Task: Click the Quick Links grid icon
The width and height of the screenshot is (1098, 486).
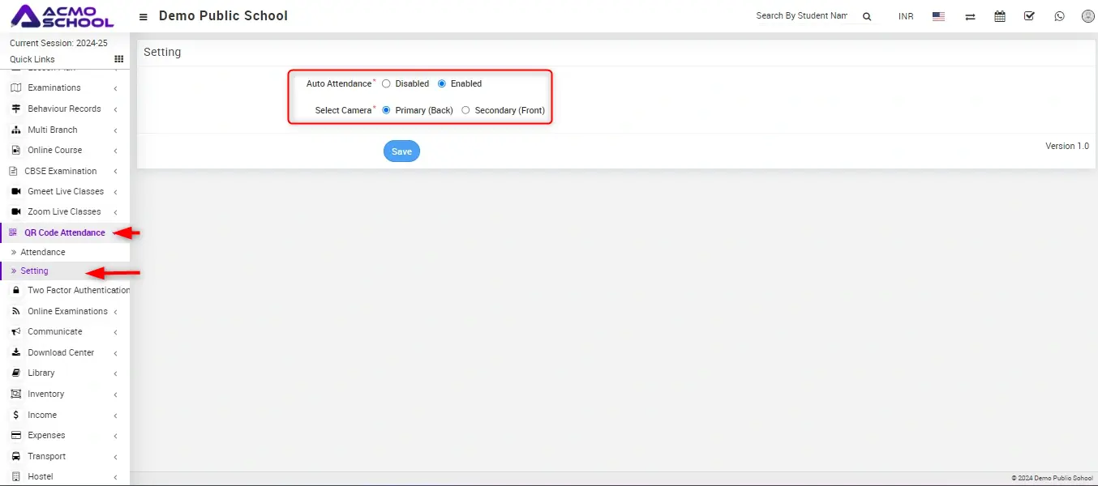Action: coord(118,59)
